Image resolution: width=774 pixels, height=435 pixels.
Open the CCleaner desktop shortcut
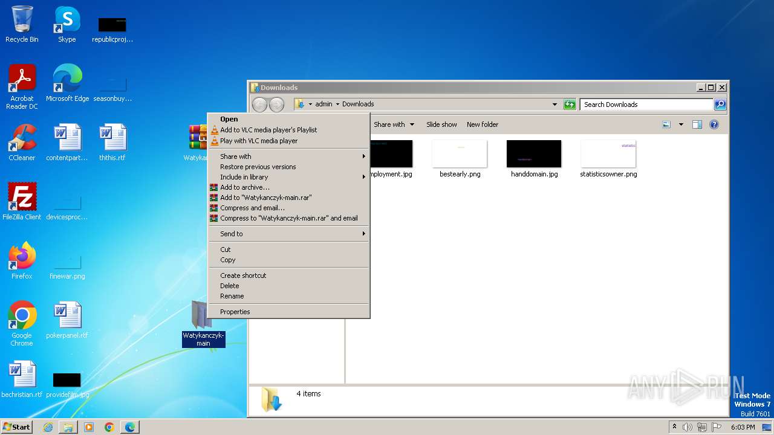[22, 142]
